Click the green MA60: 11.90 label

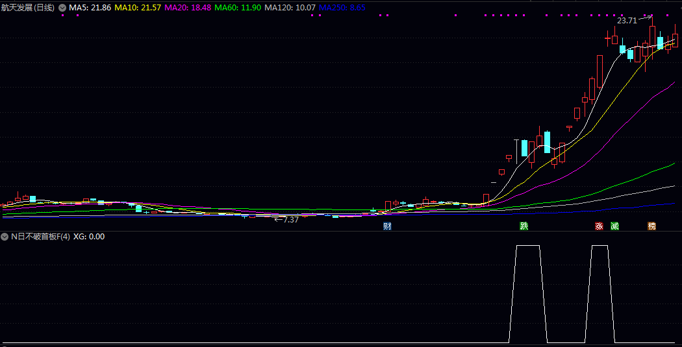tap(238, 8)
